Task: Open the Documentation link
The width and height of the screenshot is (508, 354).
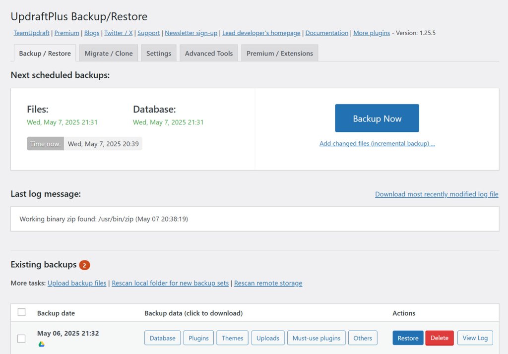Action: pos(327,33)
